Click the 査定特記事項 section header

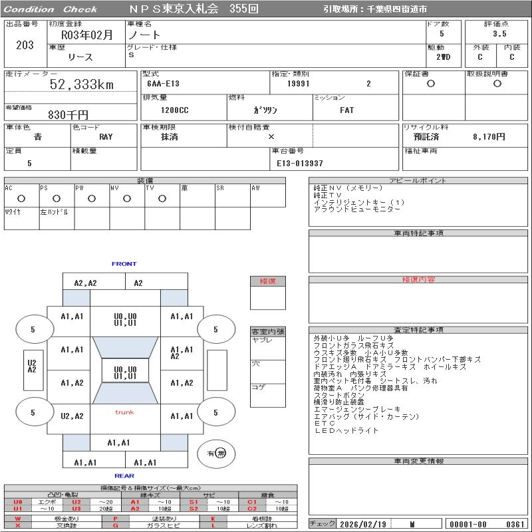418,330
